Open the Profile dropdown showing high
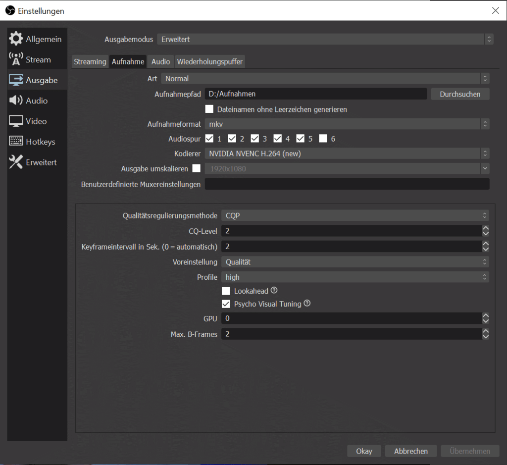The image size is (507, 465). click(355, 277)
